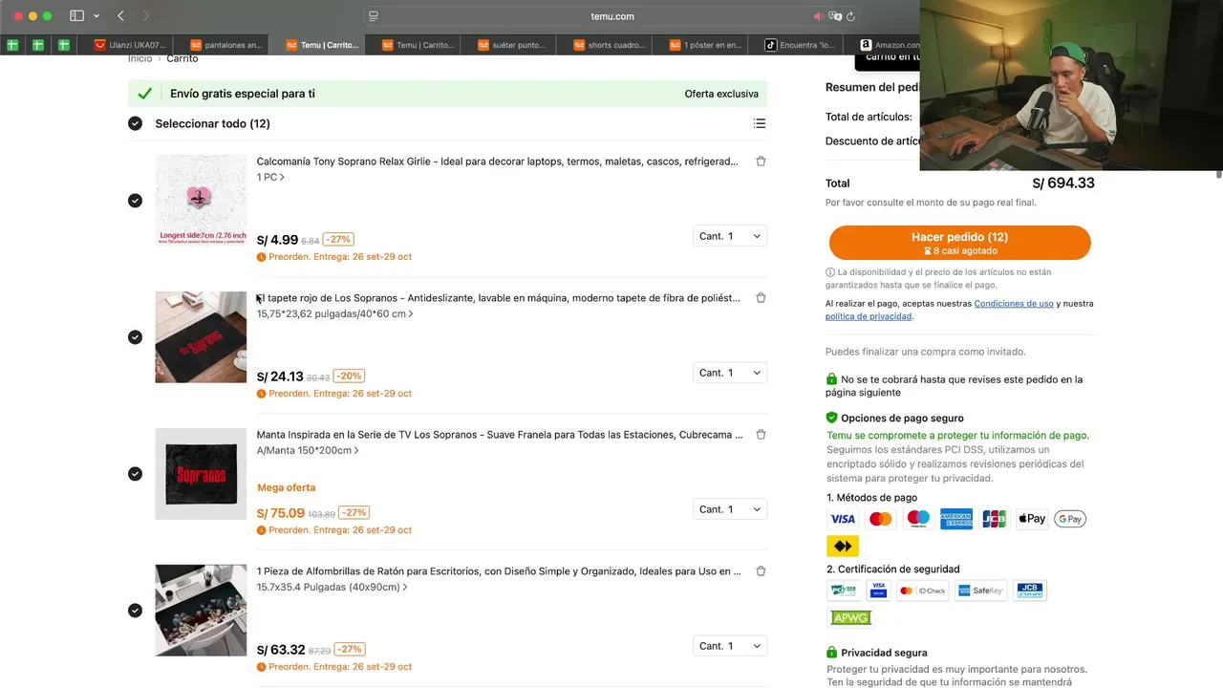
Task: Switch to 1 póster en tab
Action: (x=704, y=45)
